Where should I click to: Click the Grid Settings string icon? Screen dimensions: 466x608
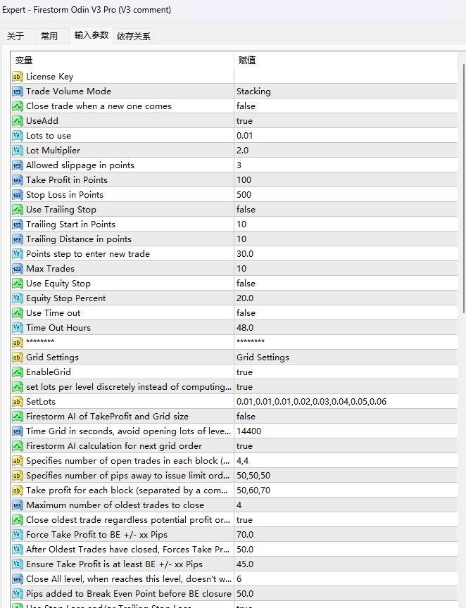(17, 357)
